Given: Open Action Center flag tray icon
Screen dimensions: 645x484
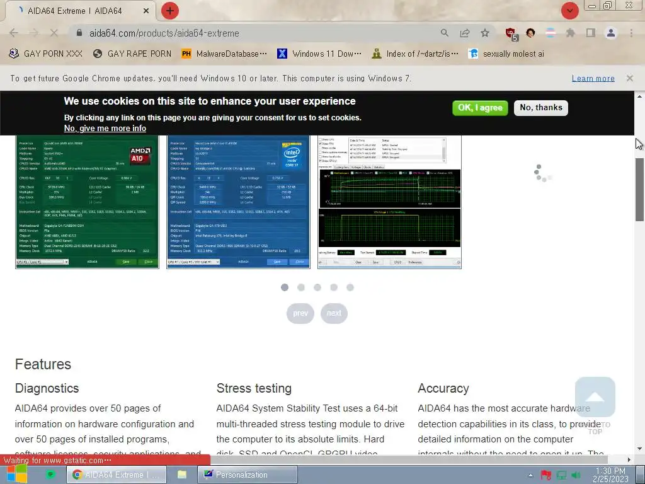Looking at the screenshot, I should click(x=546, y=475).
